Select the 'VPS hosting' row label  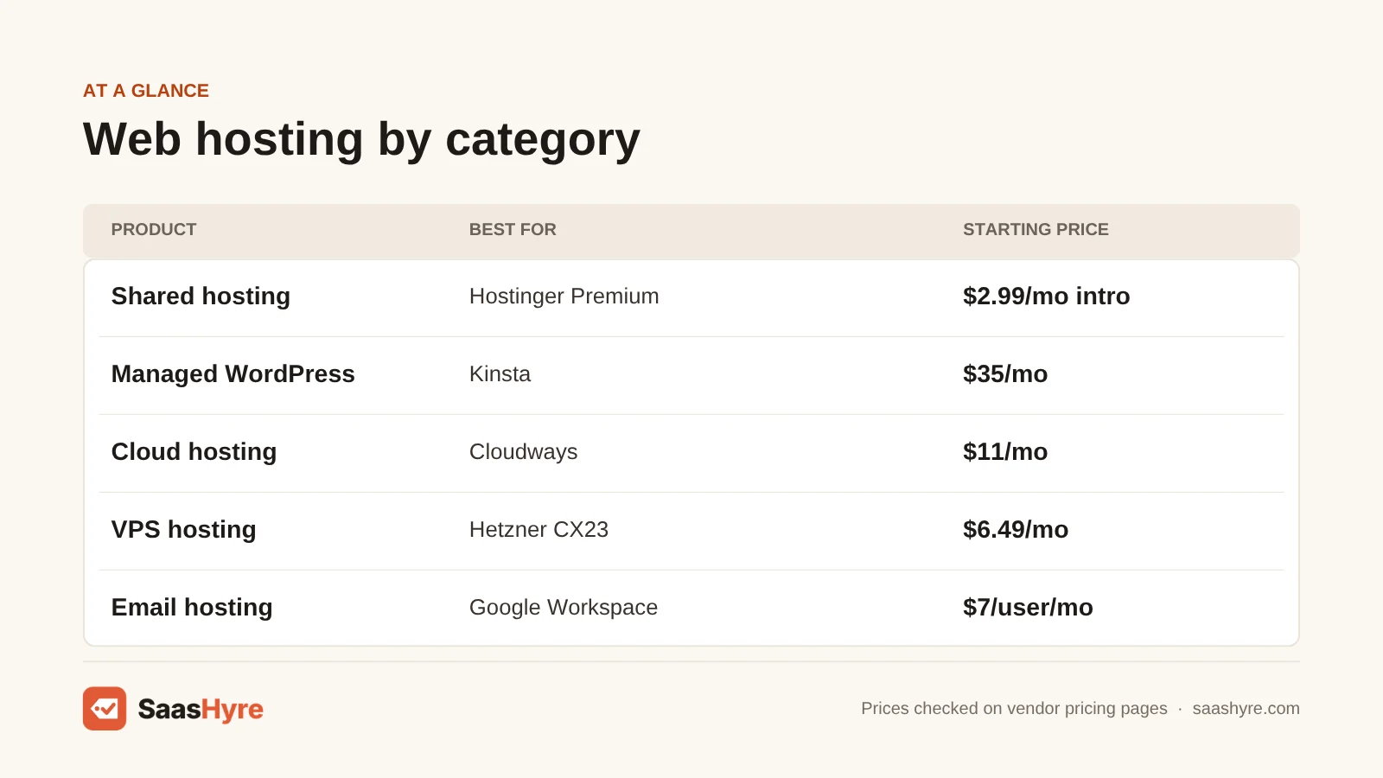[183, 529]
